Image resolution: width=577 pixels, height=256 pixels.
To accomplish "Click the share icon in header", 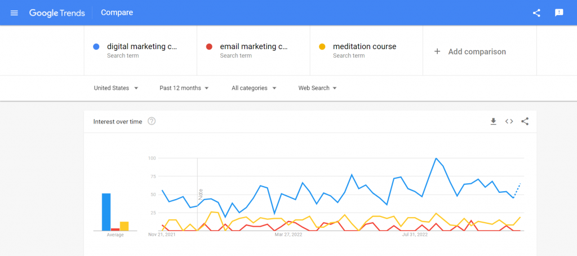I will click(536, 12).
